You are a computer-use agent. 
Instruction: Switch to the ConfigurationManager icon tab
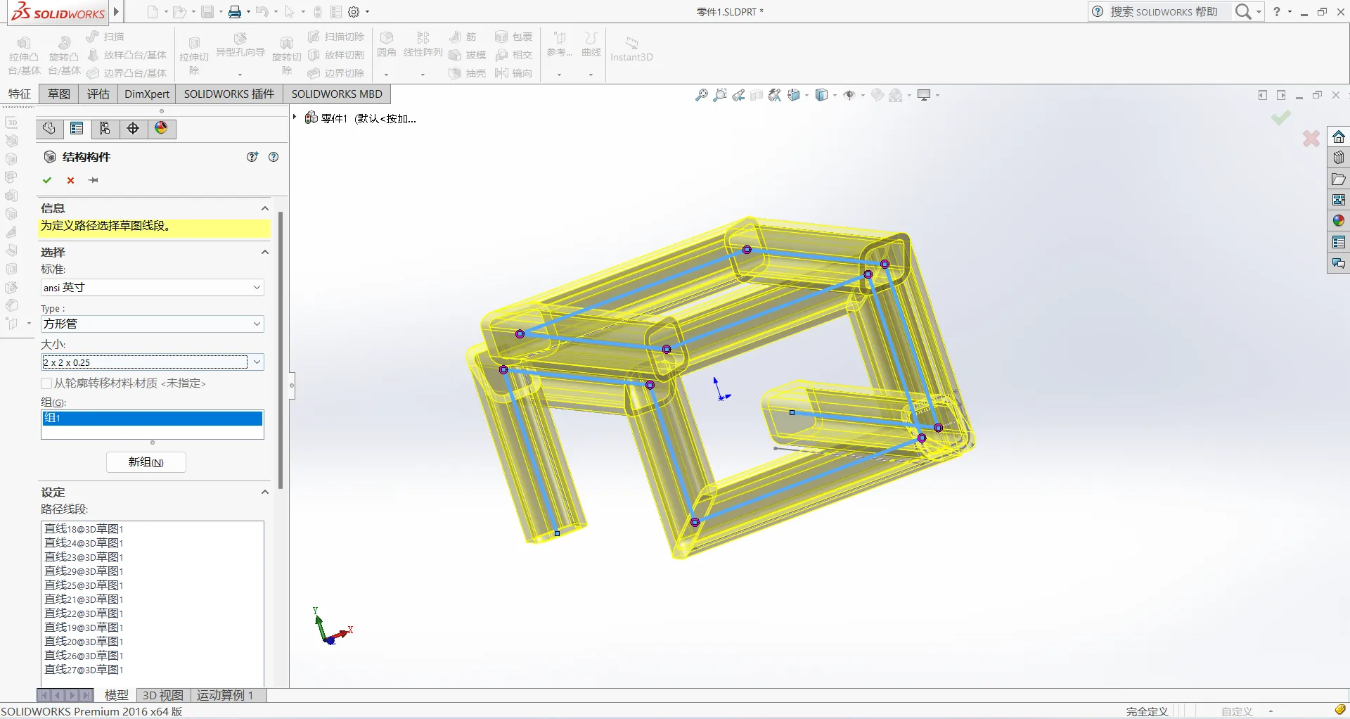[105, 128]
